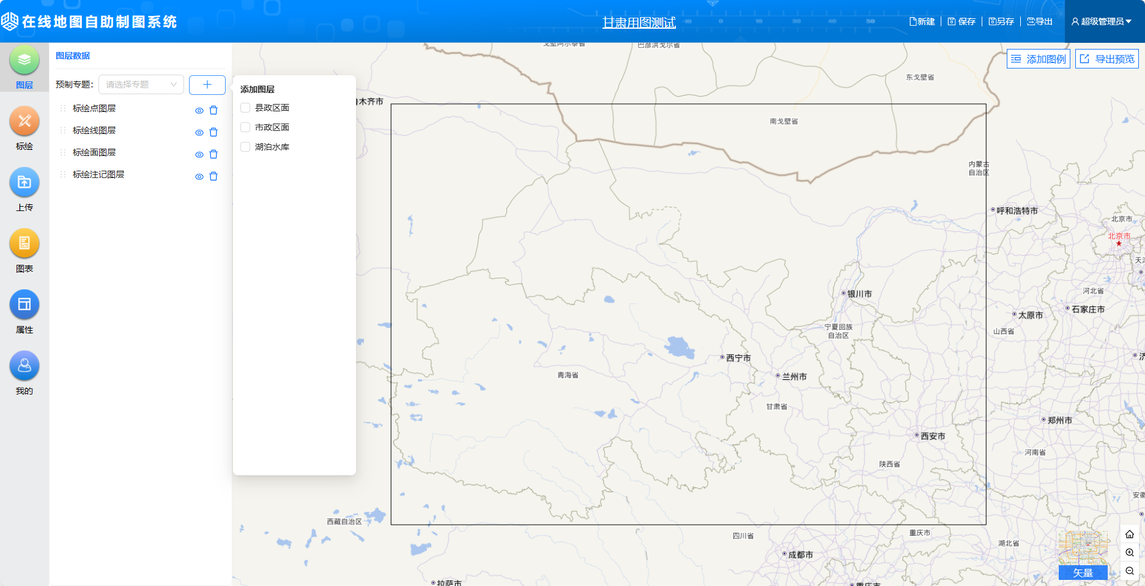Open the 图层 layers sidebar tab
The width and height of the screenshot is (1145, 586).
click(x=24, y=67)
